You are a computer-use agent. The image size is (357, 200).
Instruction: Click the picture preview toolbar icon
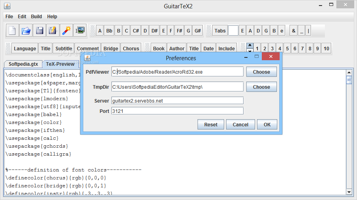tap(80, 30)
